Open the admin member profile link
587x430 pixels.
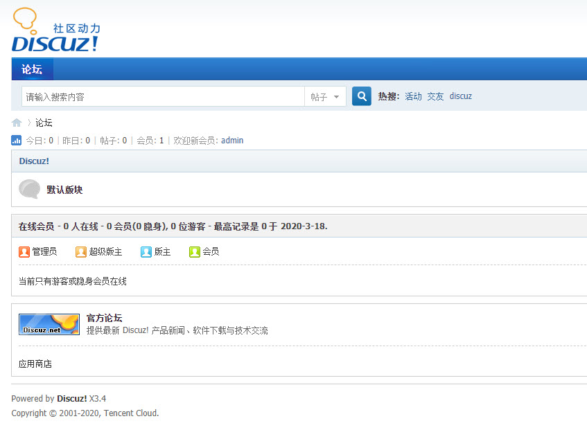(x=231, y=140)
